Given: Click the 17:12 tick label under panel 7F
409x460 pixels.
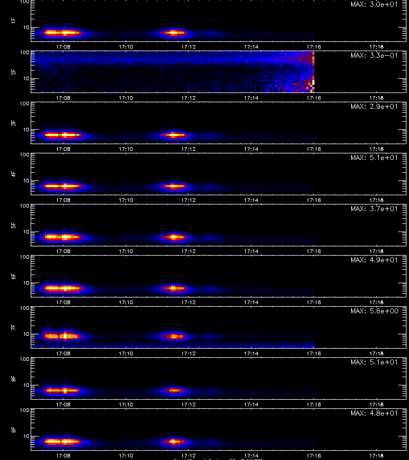Looking at the screenshot, I should 188,354.
